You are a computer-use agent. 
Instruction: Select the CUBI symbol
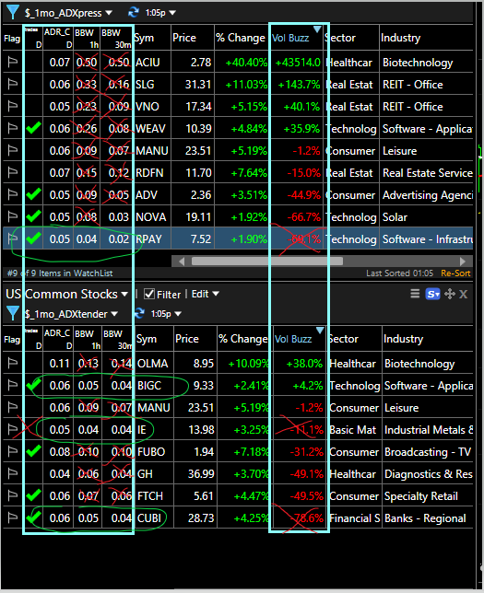(x=149, y=517)
